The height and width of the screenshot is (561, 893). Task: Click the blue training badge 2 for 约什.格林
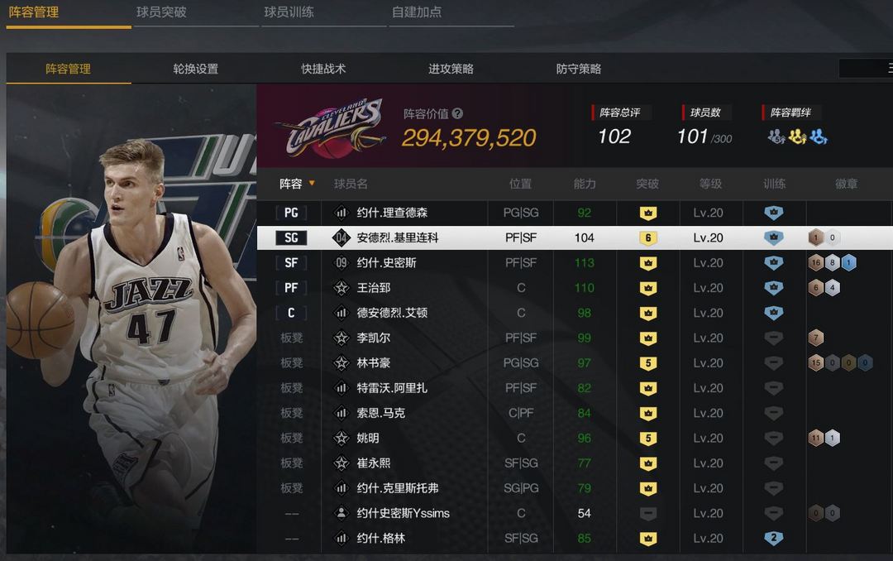coord(773,538)
